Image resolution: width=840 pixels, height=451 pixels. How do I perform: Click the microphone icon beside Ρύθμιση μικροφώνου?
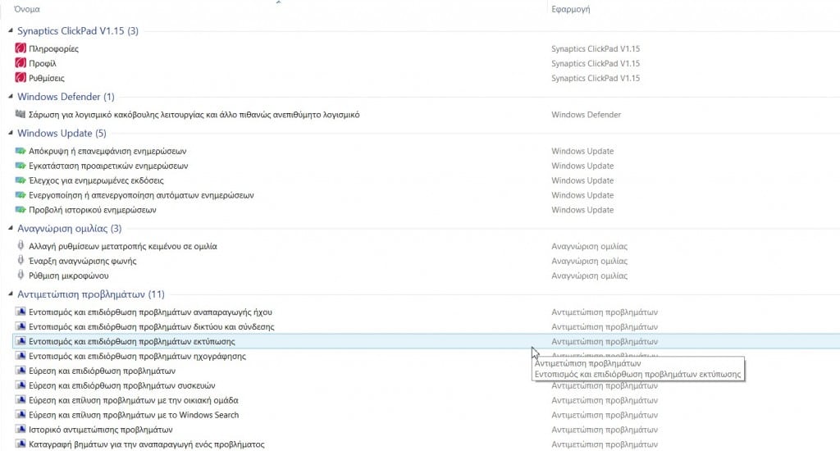[21, 276]
